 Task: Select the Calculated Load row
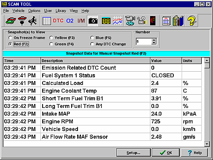(x=102, y=83)
